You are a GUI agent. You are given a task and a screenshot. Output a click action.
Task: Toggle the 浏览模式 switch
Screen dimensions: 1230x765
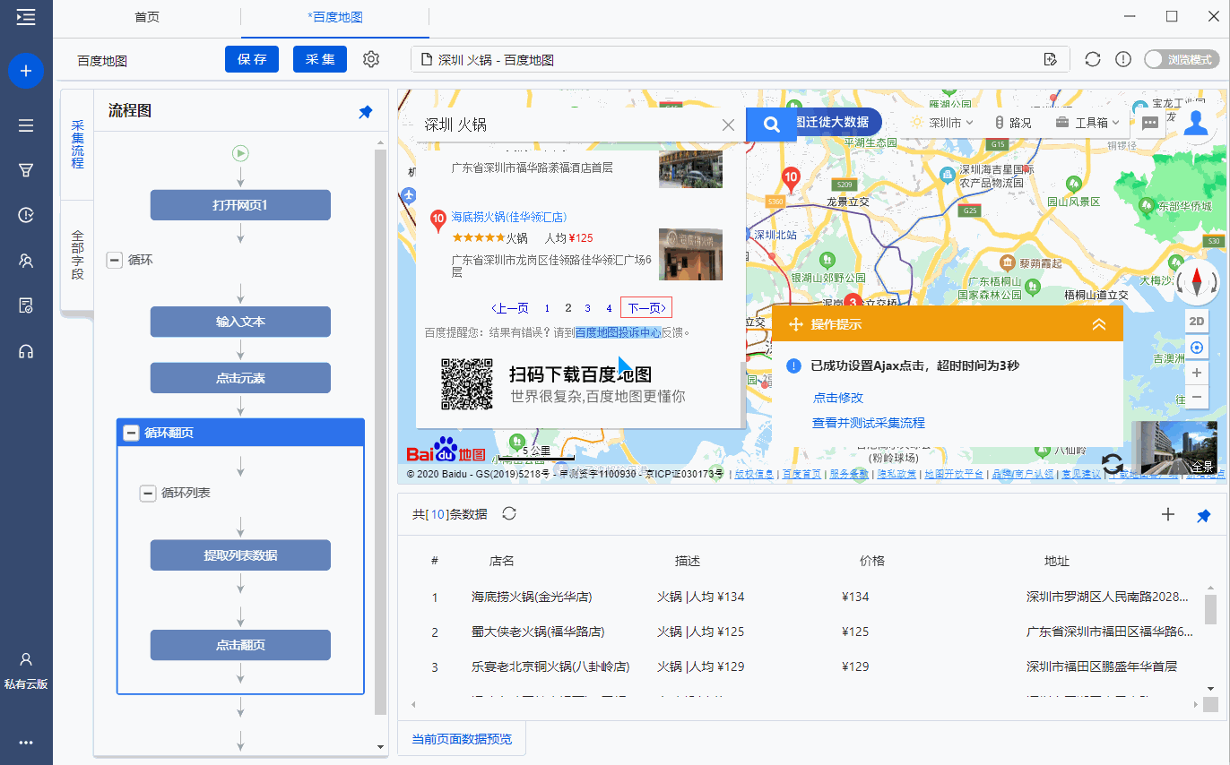(1181, 59)
